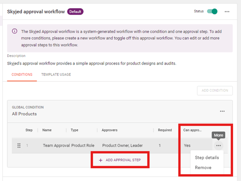
Task: Click the Status label beside the switch
Action: [x=199, y=11]
